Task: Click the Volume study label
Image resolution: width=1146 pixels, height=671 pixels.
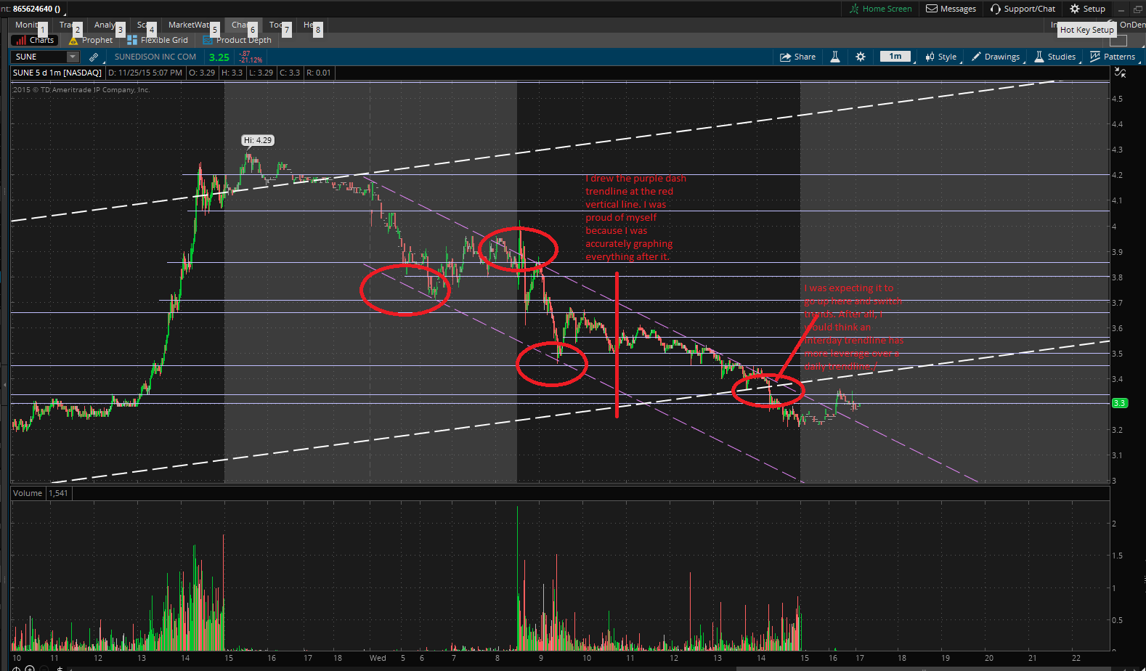Action: coord(28,493)
